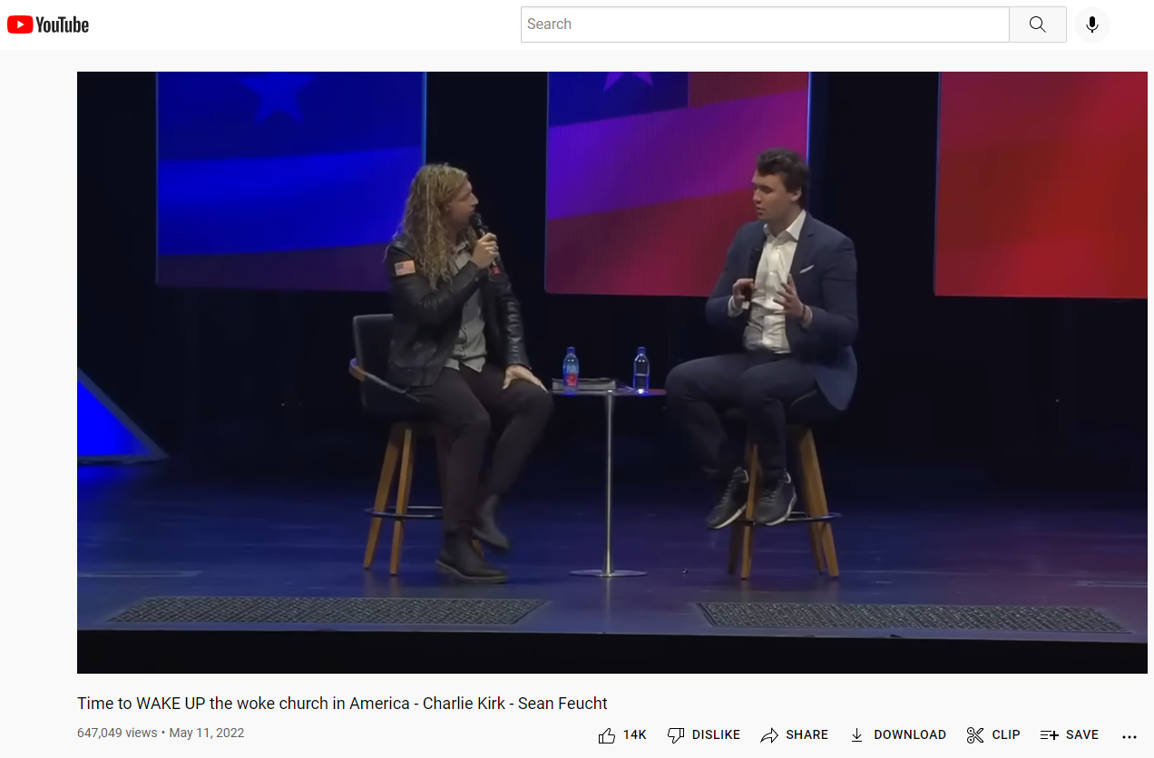Screen dimensions: 1154x758
Task: Click the 647,049 views text
Action: (117, 733)
